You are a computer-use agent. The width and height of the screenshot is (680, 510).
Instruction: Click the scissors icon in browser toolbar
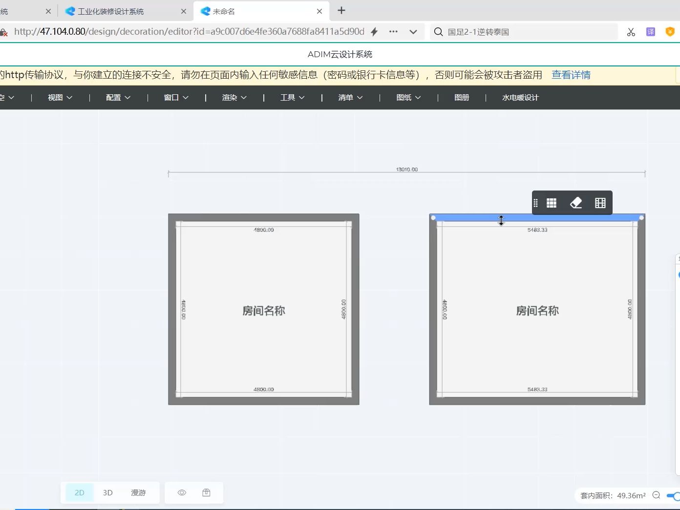coord(631,31)
